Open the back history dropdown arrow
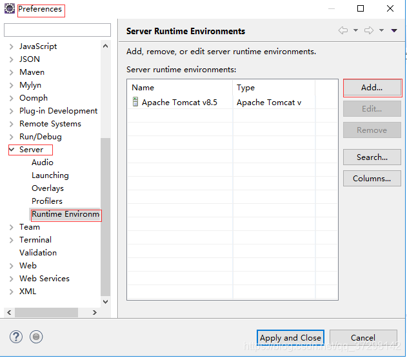 click(x=355, y=30)
